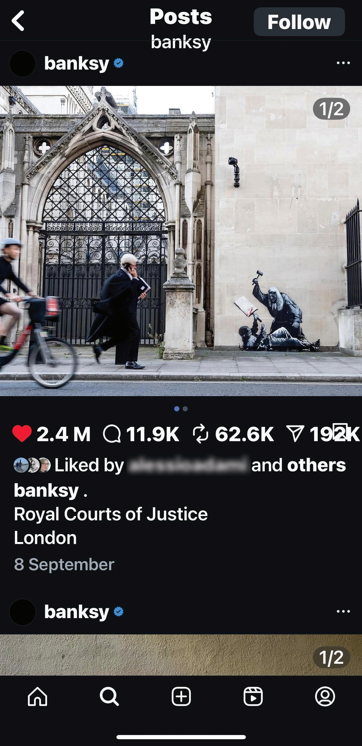Tap the repost arrows icon
Screen dimensions: 362x746
point(200,434)
